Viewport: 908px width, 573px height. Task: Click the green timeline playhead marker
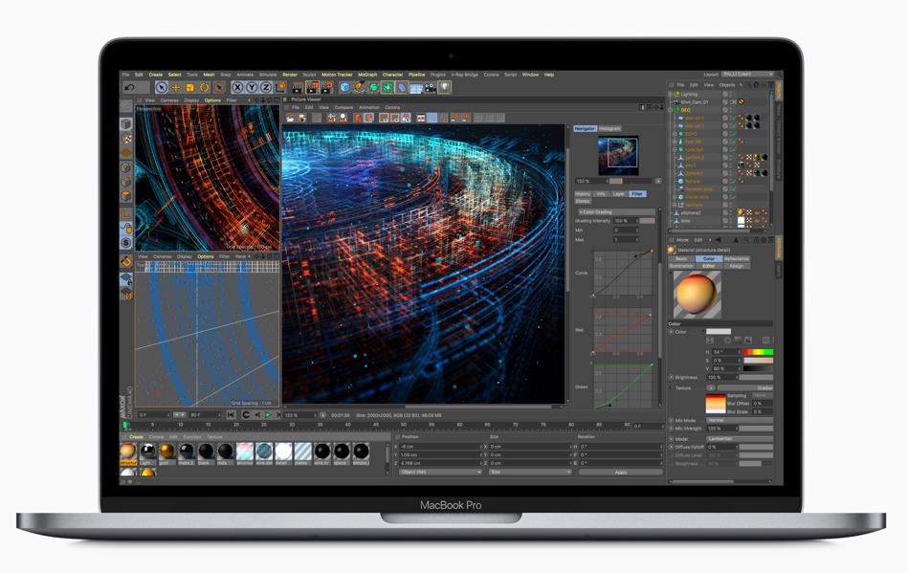coord(125,425)
